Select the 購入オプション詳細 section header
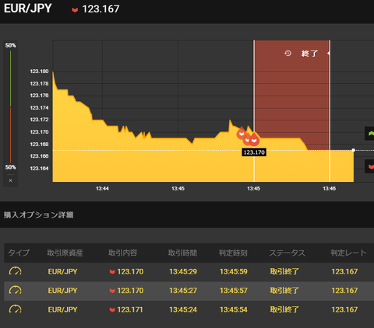 point(38,215)
